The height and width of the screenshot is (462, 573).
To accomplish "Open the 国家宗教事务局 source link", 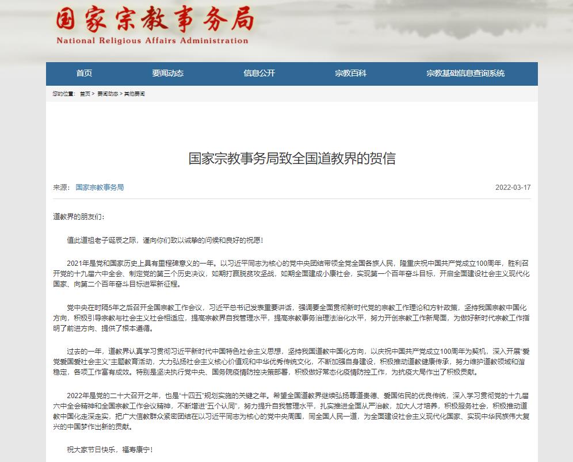I will pyautogui.click(x=100, y=188).
